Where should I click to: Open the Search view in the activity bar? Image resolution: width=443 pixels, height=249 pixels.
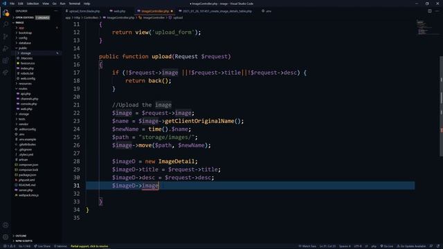coord(6,25)
